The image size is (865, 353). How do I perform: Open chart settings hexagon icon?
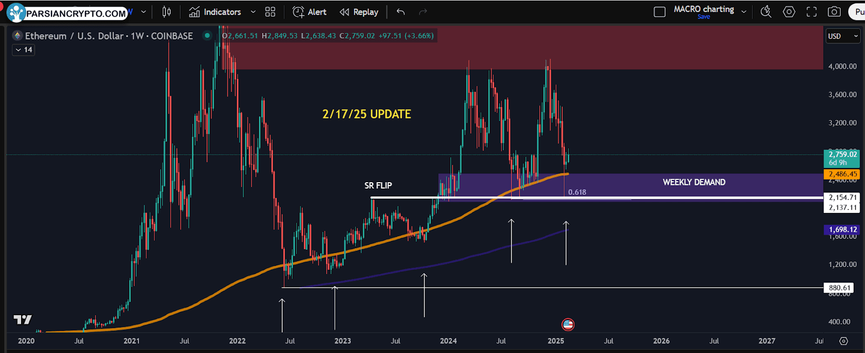[789, 12]
